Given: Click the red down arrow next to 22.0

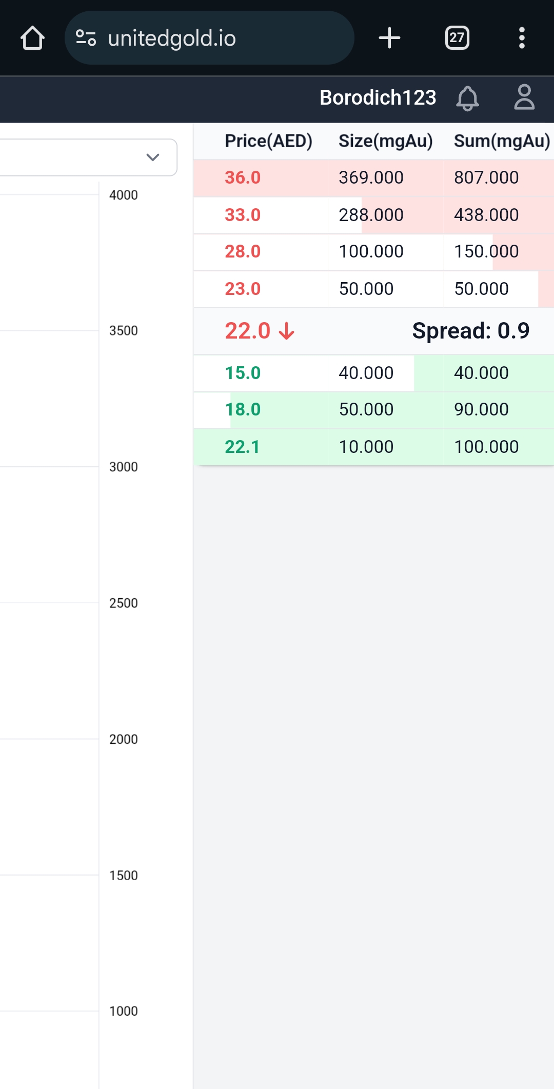Looking at the screenshot, I should (x=286, y=331).
